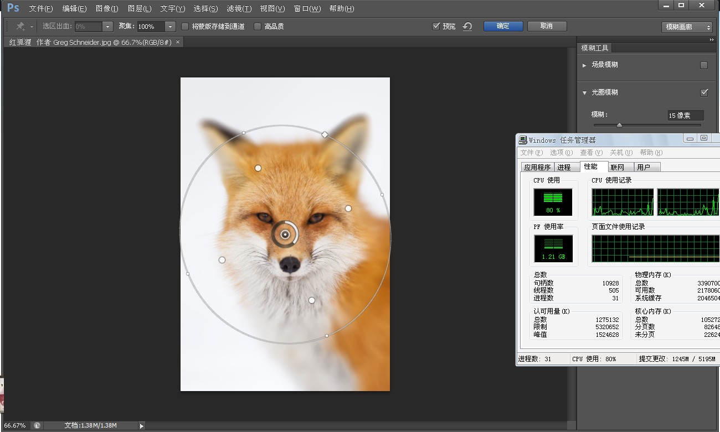
Task: Click the 取消 button
Action: (547, 26)
